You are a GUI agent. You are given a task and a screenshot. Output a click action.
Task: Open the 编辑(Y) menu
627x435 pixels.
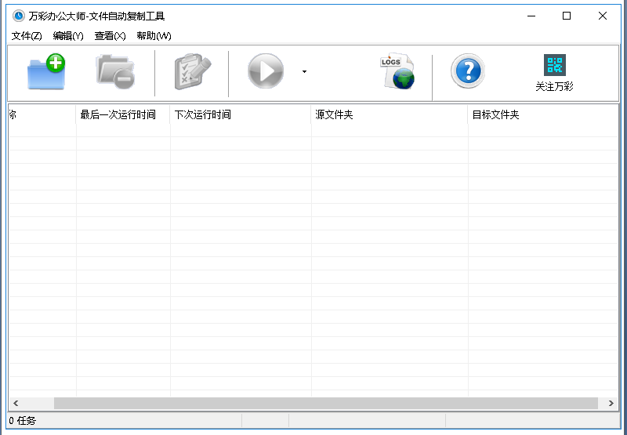pyautogui.click(x=68, y=36)
